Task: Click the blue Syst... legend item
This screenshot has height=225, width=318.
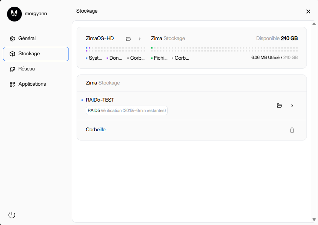Action: pyautogui.click(x=94, y=58)
